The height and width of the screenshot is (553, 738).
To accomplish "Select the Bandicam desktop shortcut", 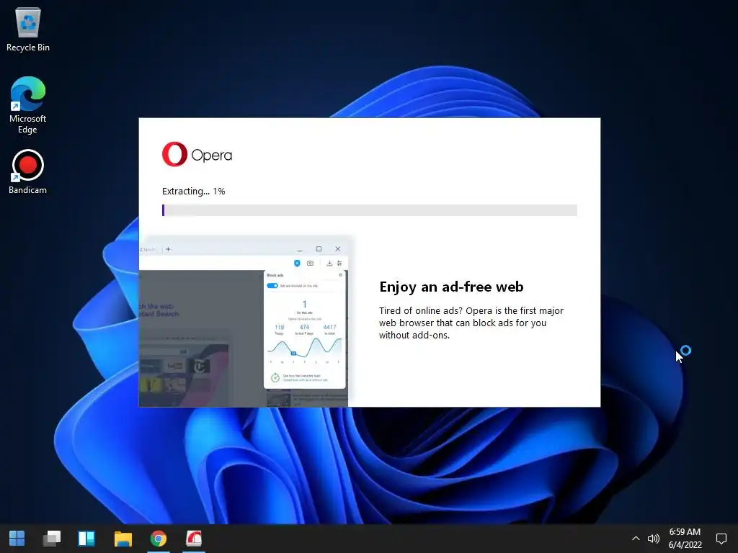I will [28, 171].
